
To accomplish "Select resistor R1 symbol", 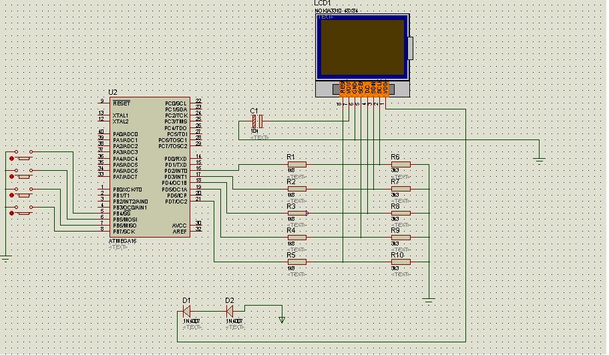I will [297, 165].
